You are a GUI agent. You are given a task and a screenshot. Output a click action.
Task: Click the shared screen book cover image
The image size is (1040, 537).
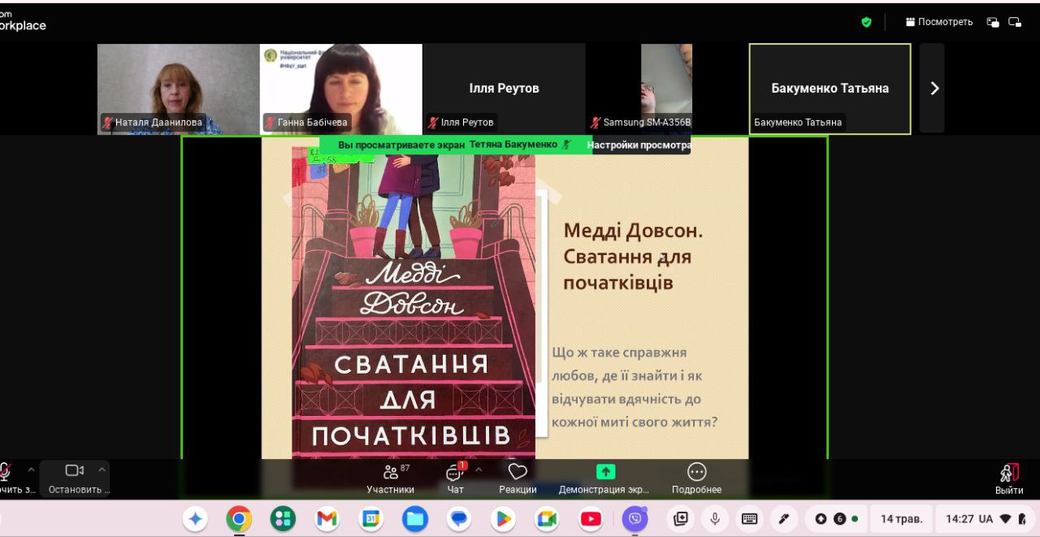[x=414, y=305]
